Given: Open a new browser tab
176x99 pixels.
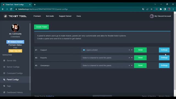Looking at the screenshot, I should (35, 5).
